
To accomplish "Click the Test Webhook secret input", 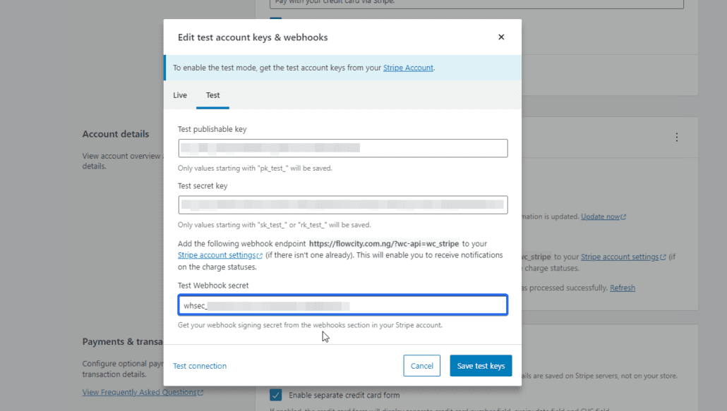I will (342, 305).
